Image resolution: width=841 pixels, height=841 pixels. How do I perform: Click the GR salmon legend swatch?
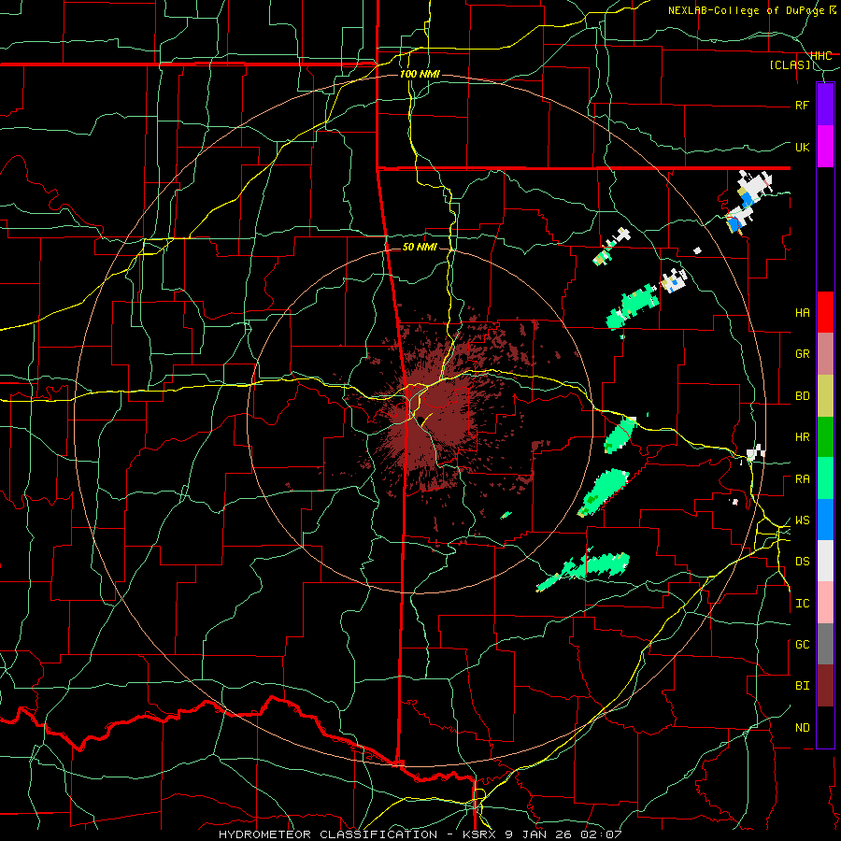825,353
